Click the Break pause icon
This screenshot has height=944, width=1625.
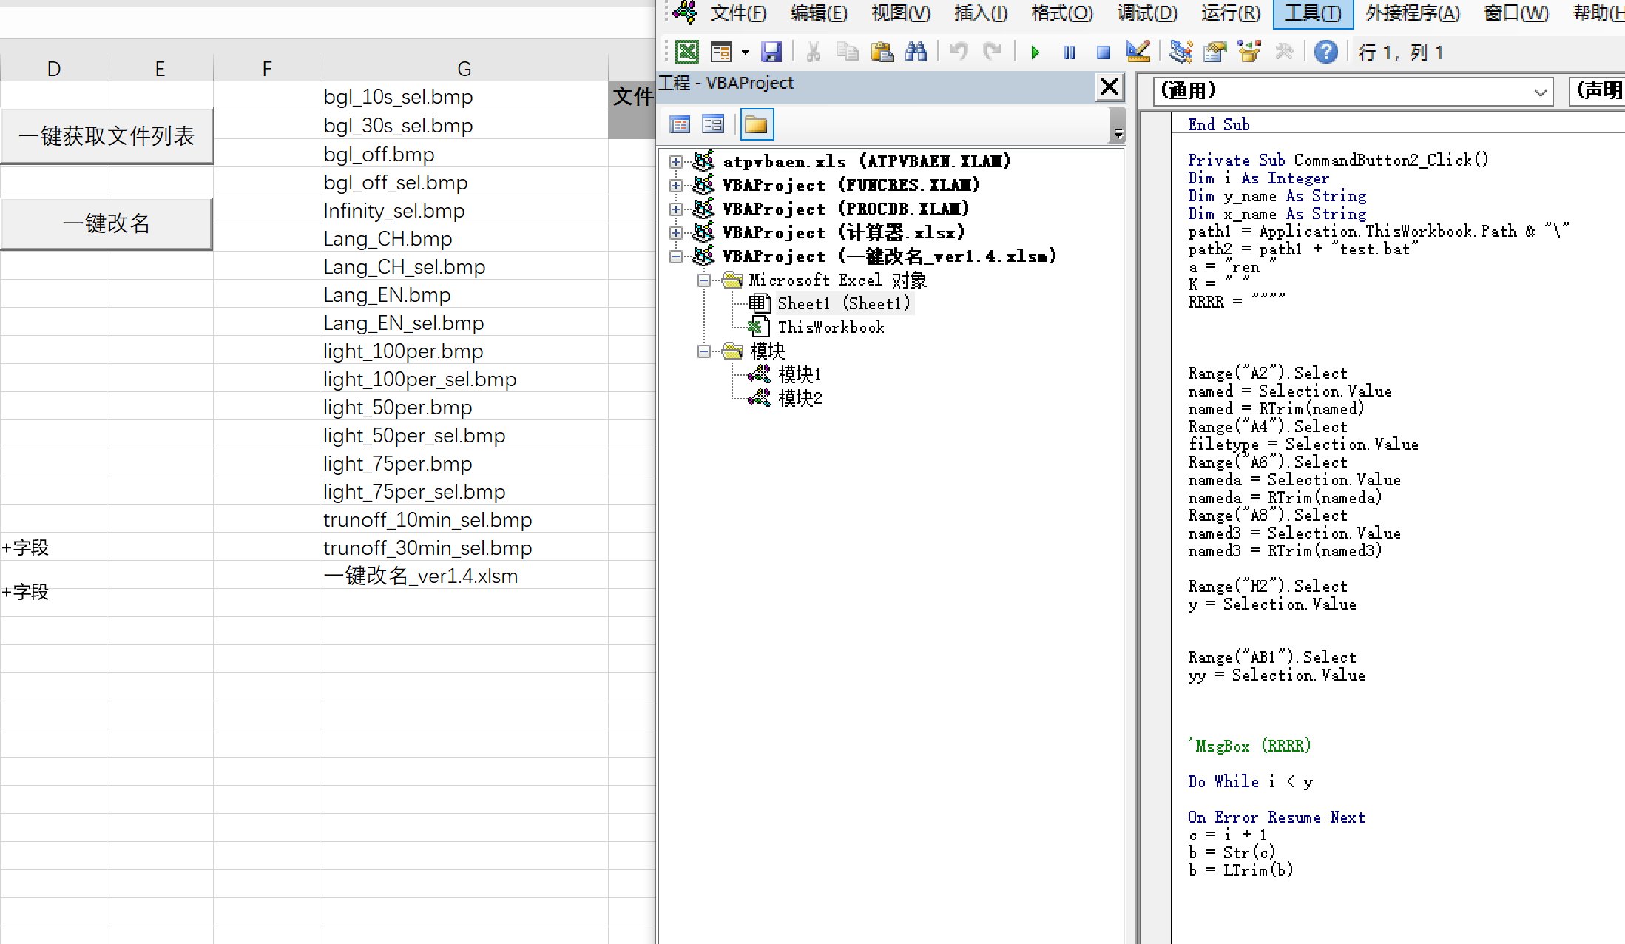[x=1070, y=53]
